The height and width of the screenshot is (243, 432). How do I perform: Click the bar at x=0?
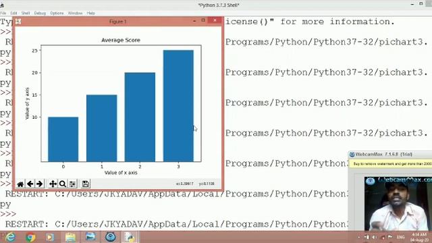tap(63, 139)
